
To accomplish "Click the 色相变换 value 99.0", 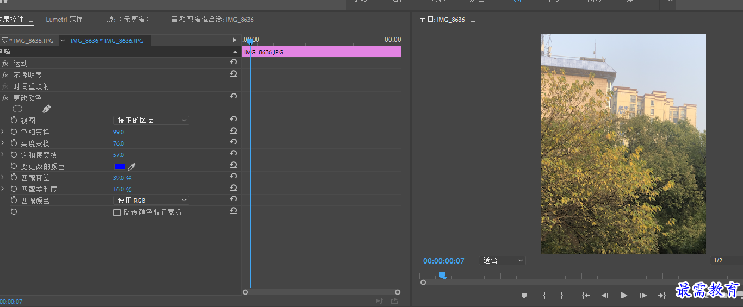I will pyautogui.click(x=119, y=132).
